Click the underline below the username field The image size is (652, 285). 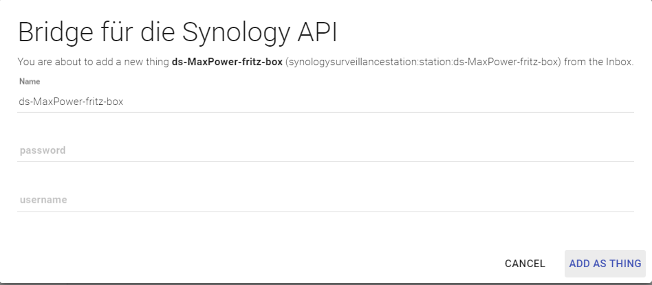tap(325, 212)
